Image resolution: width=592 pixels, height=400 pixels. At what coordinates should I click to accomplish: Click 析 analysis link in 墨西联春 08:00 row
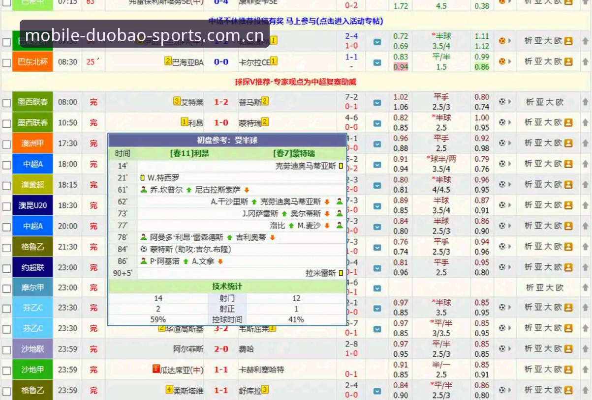click(x=530, y=102)
